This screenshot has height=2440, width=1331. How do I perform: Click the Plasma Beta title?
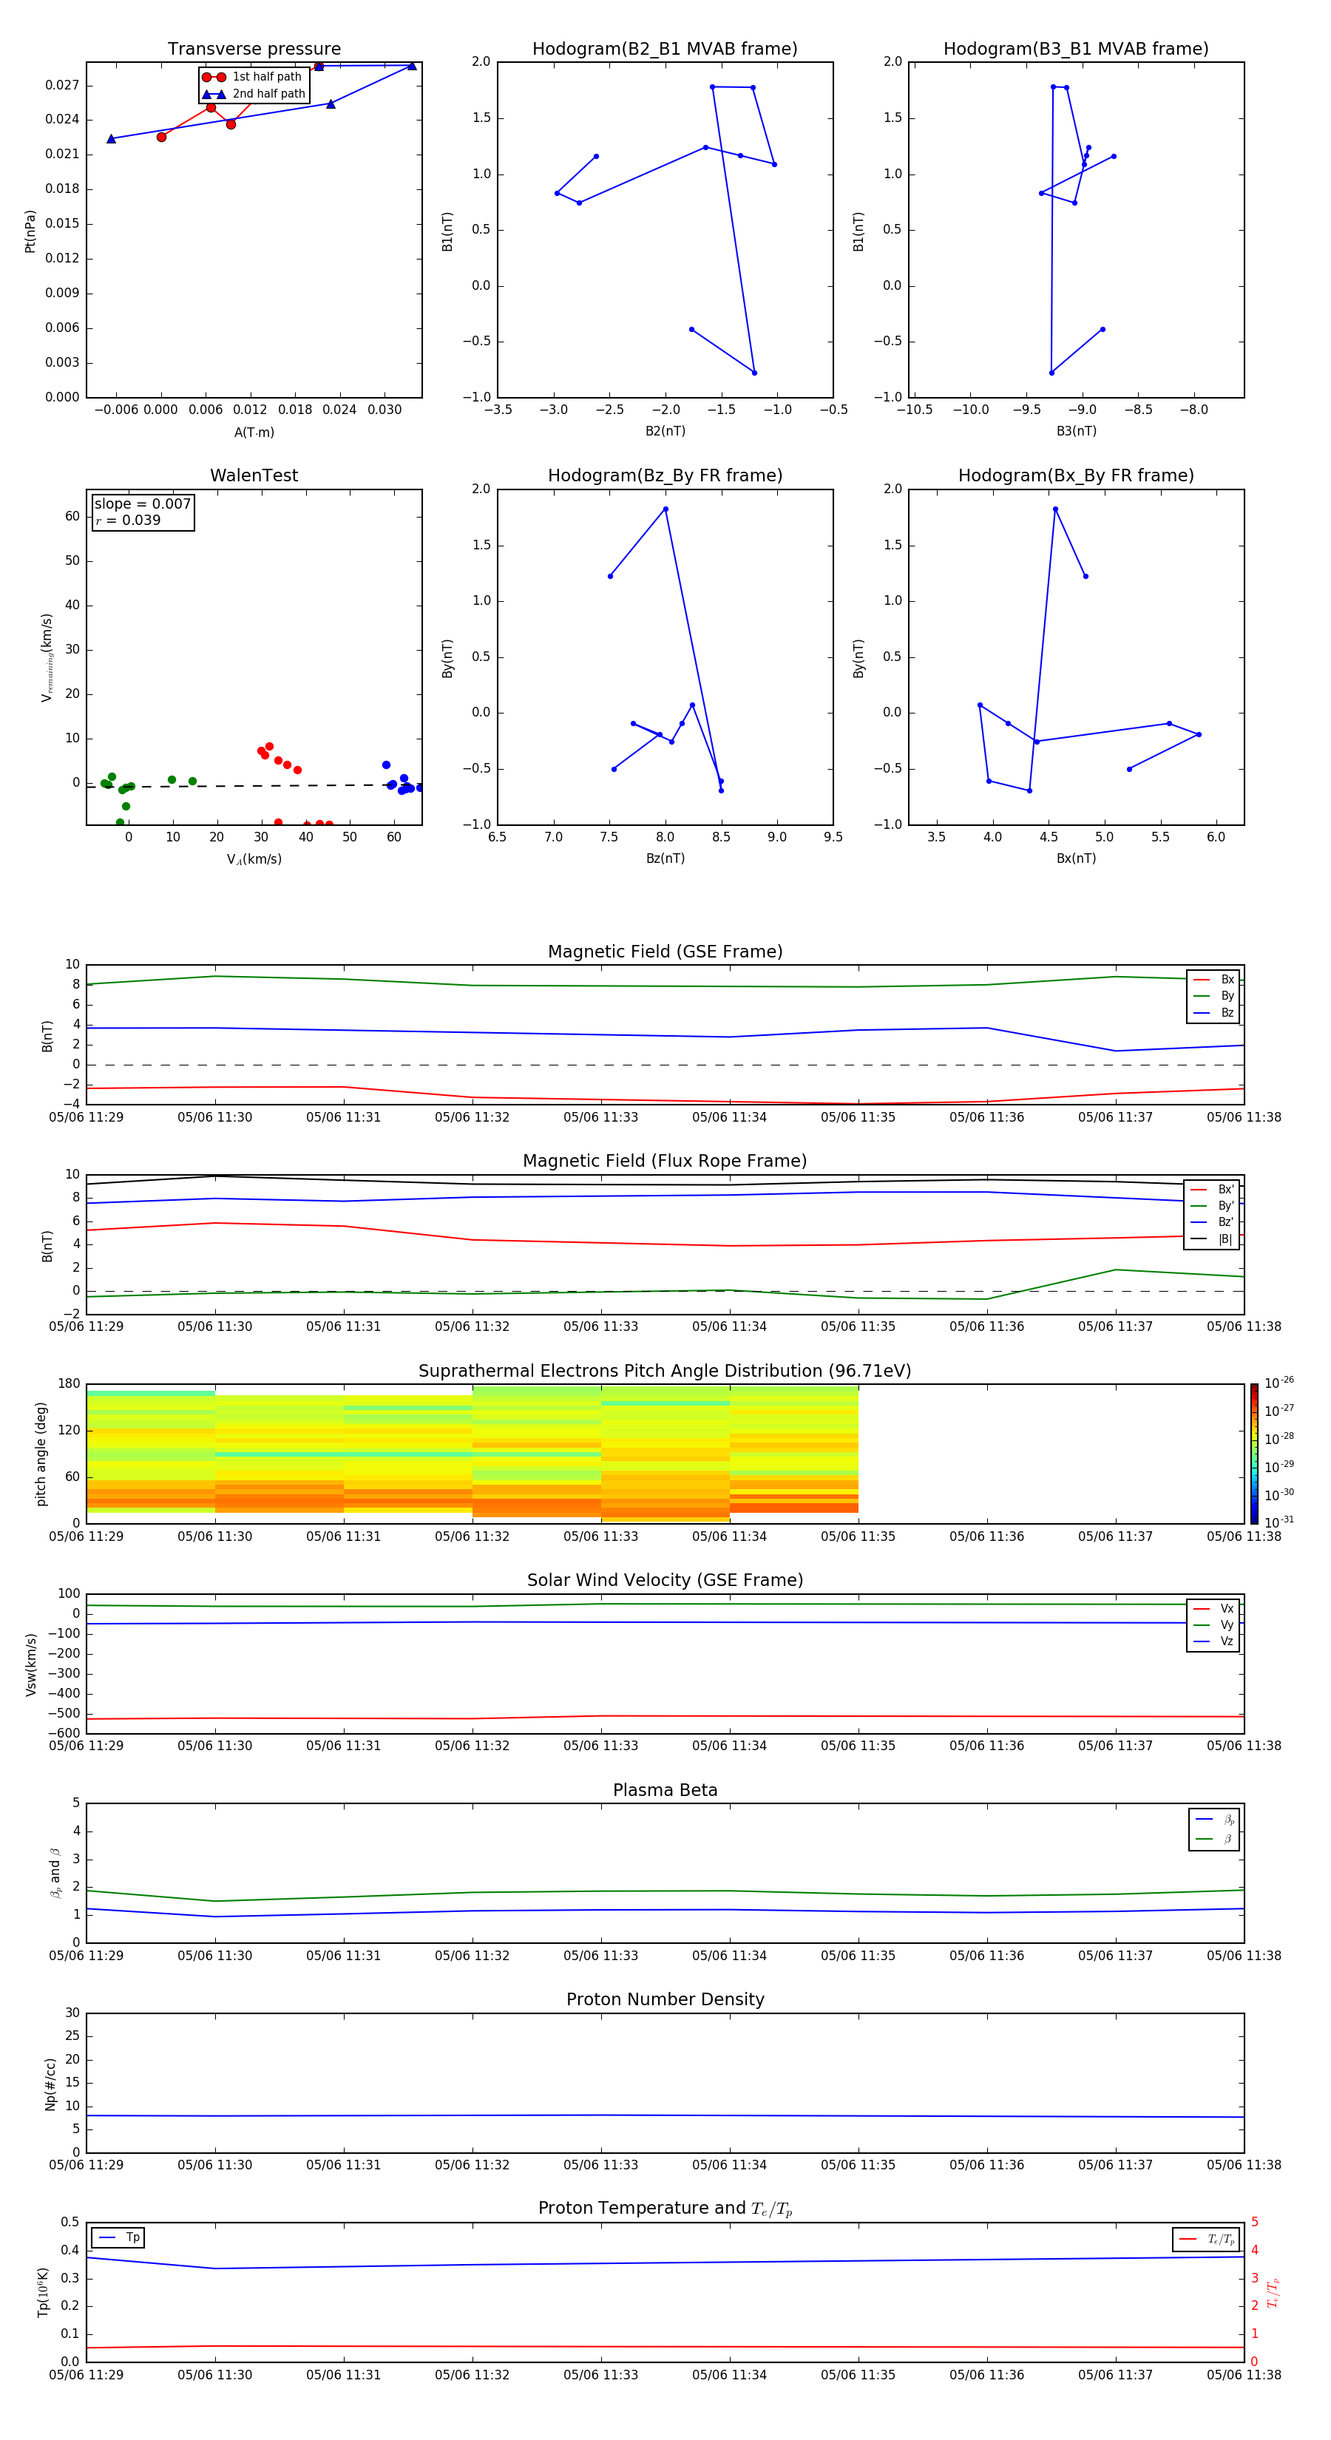[x=665, y=1791]
